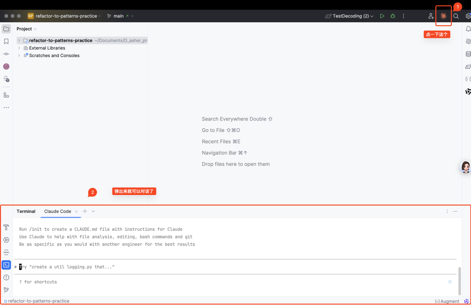Start debugging with the bug icon

pyautogui.click(x=392, y=16)
